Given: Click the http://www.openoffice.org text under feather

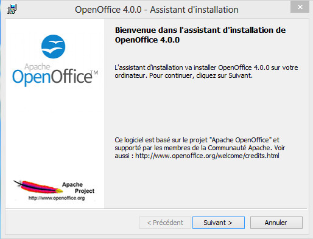Looking at the screenshot, I should pos(57,198).
